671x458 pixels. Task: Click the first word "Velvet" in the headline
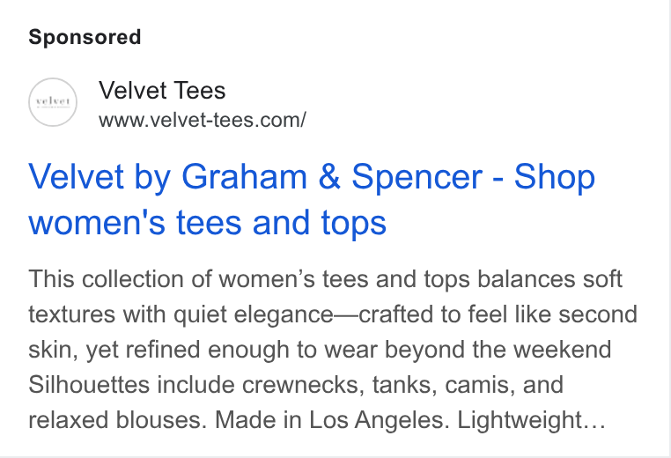coord(77,176)
